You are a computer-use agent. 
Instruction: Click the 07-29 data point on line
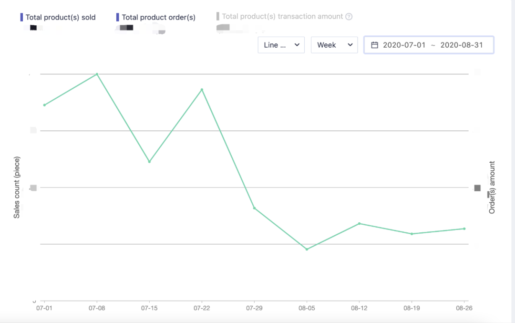coord(254,208)
